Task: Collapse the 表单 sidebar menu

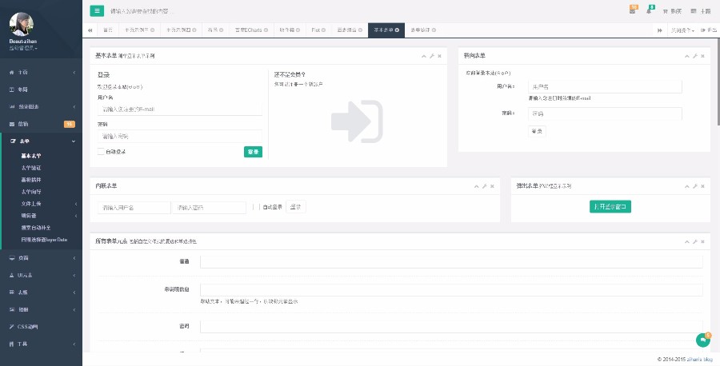Action: click(42, 141)
